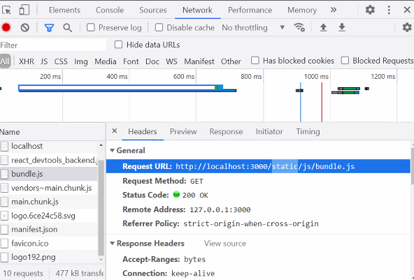The image size is (414, 280).
Task: Click the request list scrollbar up arrow
Action: (101, 145)
